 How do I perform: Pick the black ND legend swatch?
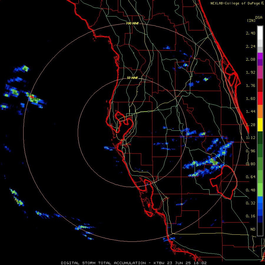(x=260, y=229)
